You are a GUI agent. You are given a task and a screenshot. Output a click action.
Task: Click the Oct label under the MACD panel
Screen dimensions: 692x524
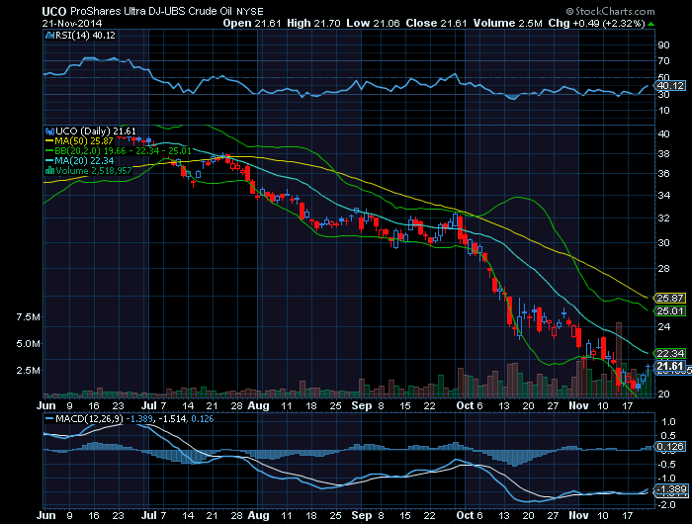pos(465,516)
